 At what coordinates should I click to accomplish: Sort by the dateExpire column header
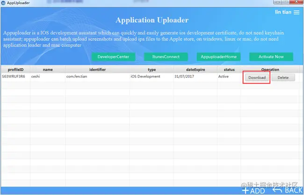[x=195, y=70]
